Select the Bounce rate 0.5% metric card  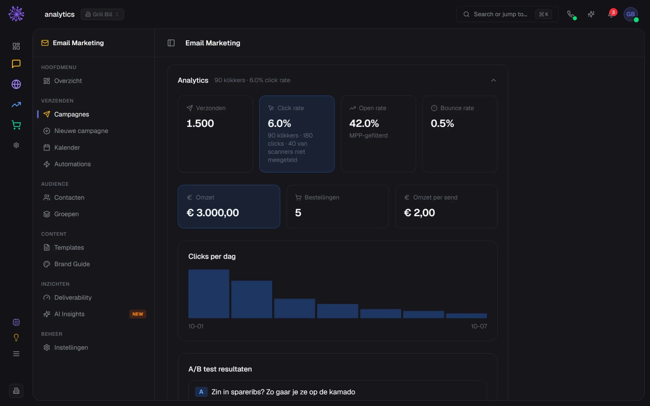click(460, 134)
